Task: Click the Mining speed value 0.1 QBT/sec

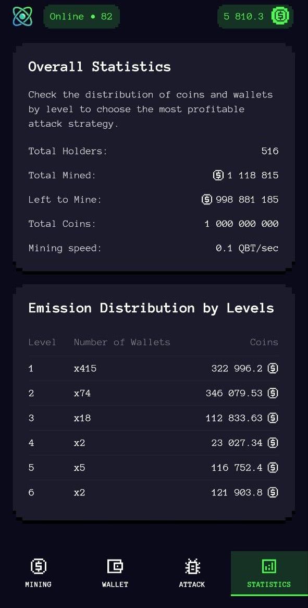Action: point(248,248)
